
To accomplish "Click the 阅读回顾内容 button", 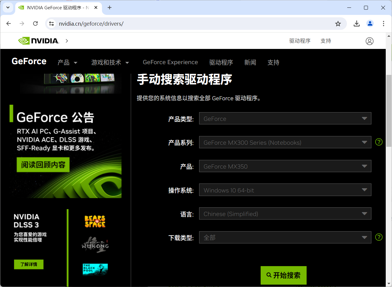I will click(43, 165).
